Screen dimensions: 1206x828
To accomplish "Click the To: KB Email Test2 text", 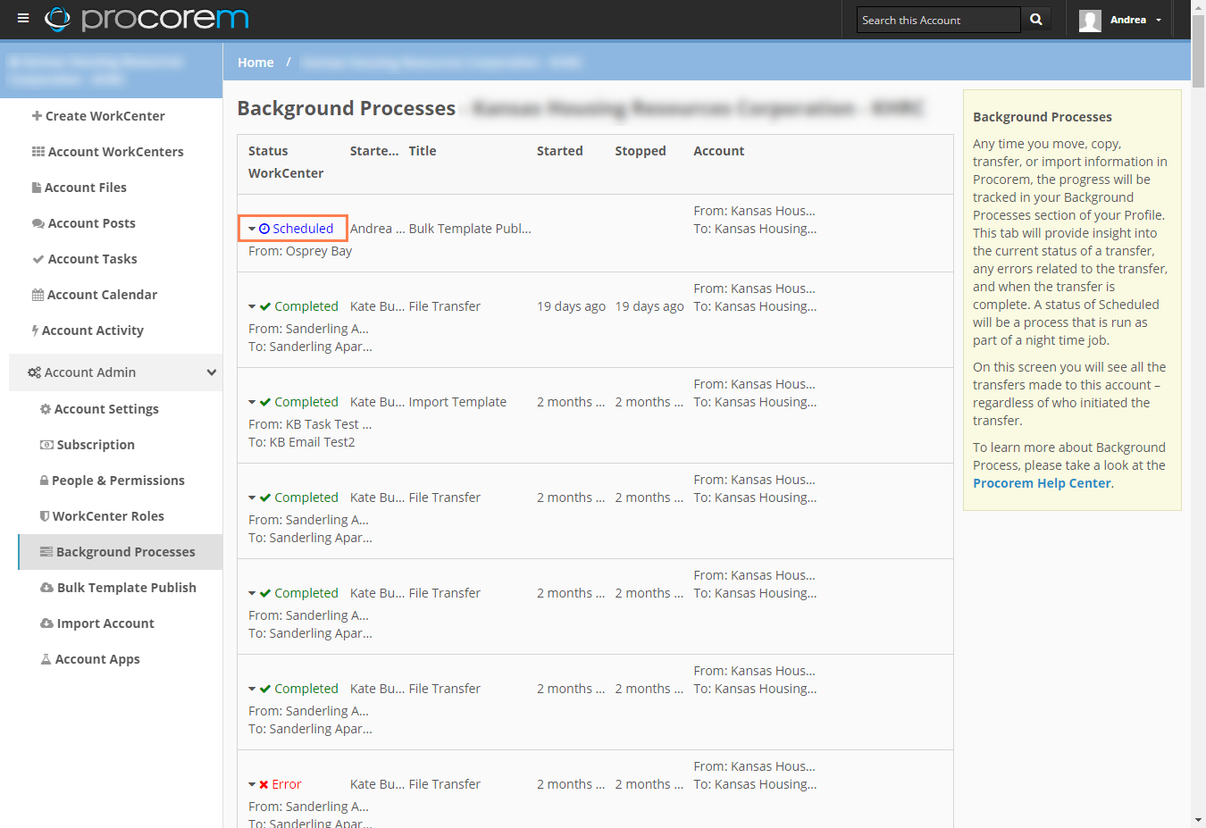I will pyautogui.click(x=302, y=442).
